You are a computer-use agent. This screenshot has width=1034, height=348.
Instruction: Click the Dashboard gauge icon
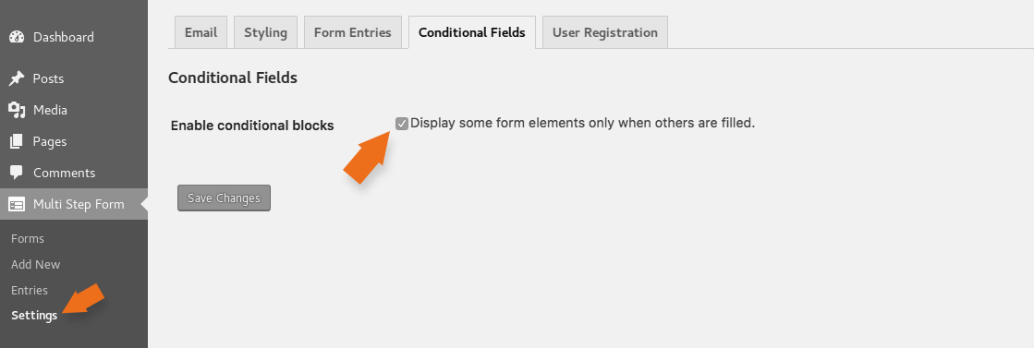click(x=17, y=37)
